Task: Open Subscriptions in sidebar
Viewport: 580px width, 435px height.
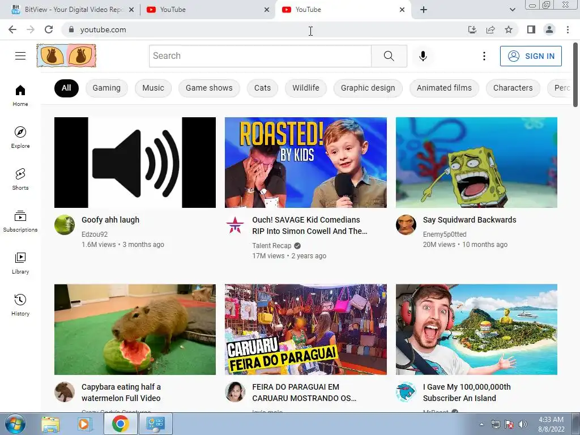Action: pyautogui.click(x=20, y=221)
